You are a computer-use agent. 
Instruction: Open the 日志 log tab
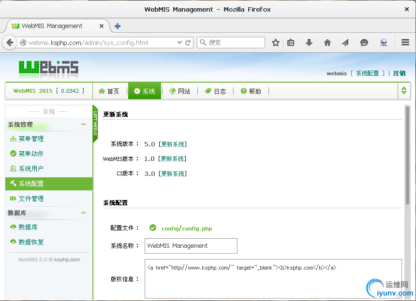tap(215, 91)
